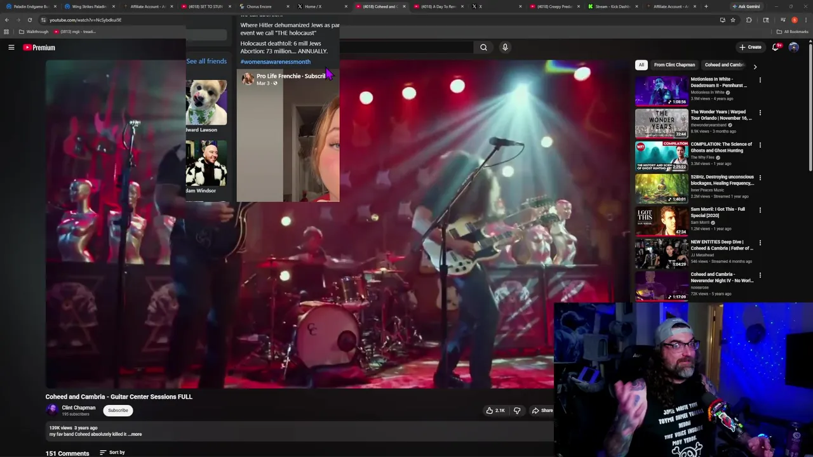Open options for Motionless In White video
Image resolution: width=813 pixels, height=457 pixels.
click(760, 80)
